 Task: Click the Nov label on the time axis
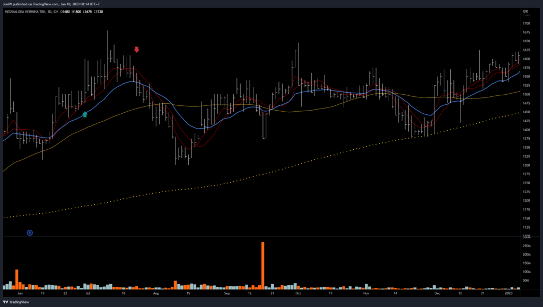[x=366, y=292]
